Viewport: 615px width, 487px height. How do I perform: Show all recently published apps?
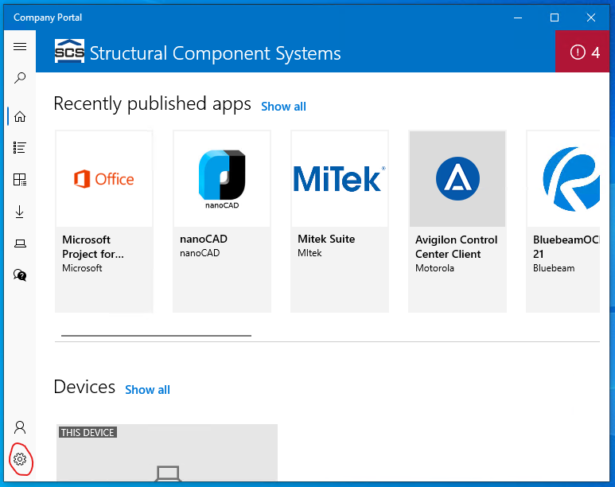click(x=283, y=107)
